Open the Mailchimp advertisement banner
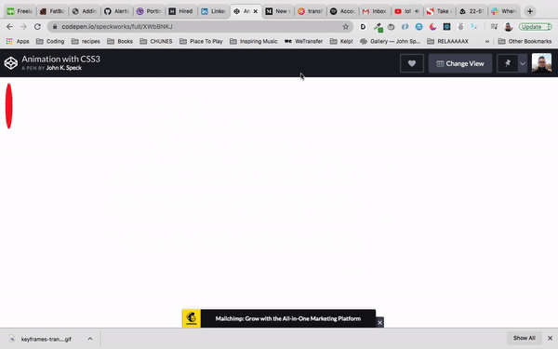 pyautogui.click(x=279, y=318)
